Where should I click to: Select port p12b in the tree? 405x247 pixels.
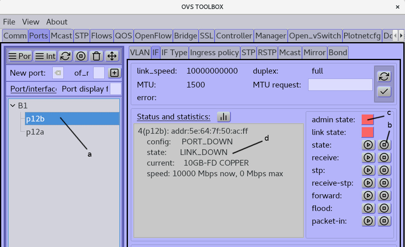point(72,119)
